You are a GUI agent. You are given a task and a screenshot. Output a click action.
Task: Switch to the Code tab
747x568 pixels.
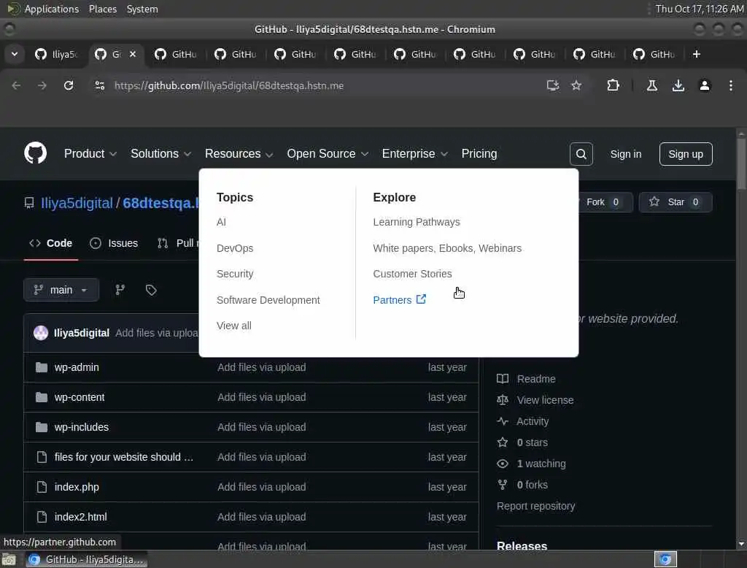(x=51, y=243)
